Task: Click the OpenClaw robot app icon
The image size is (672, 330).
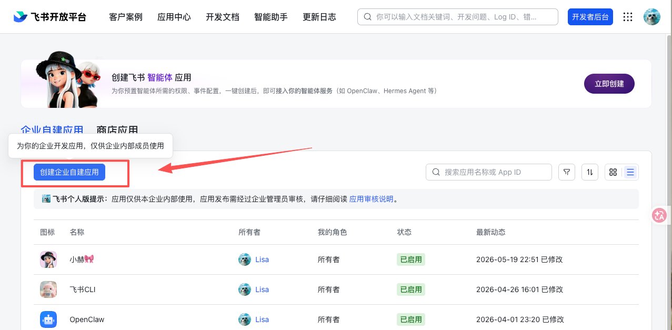Action: 48,319
